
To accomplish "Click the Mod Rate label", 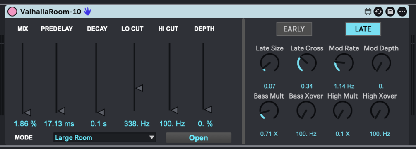I will [344, 48].
